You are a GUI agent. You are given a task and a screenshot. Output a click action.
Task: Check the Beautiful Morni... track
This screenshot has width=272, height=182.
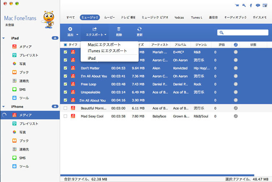pos(65,108)
